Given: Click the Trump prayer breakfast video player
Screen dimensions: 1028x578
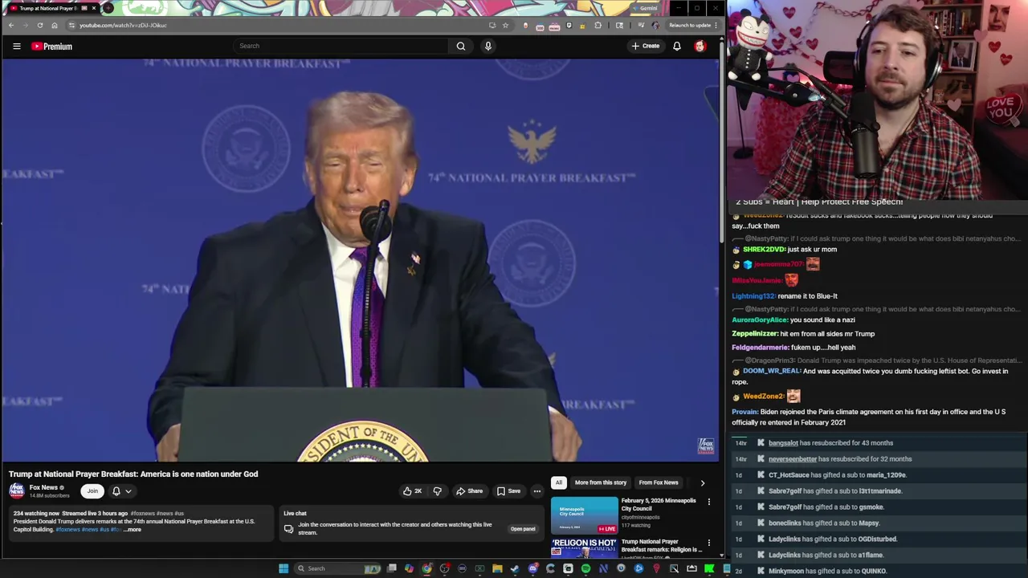Looking at the screenshot, I should [360, 260].
